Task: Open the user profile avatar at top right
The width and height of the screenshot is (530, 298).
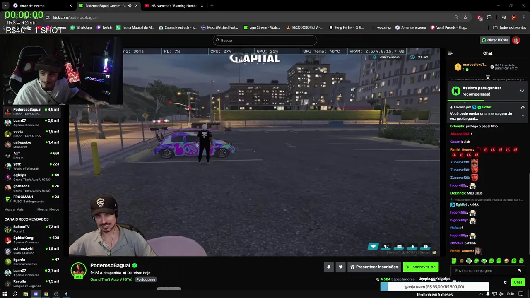Action: (516, 40)
